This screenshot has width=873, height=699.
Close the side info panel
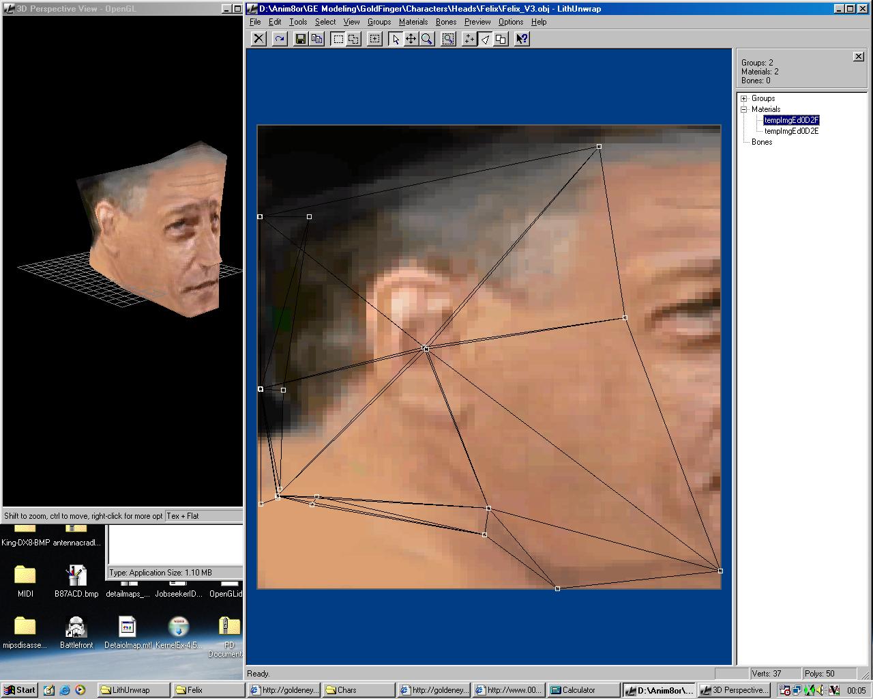[858, 57]
